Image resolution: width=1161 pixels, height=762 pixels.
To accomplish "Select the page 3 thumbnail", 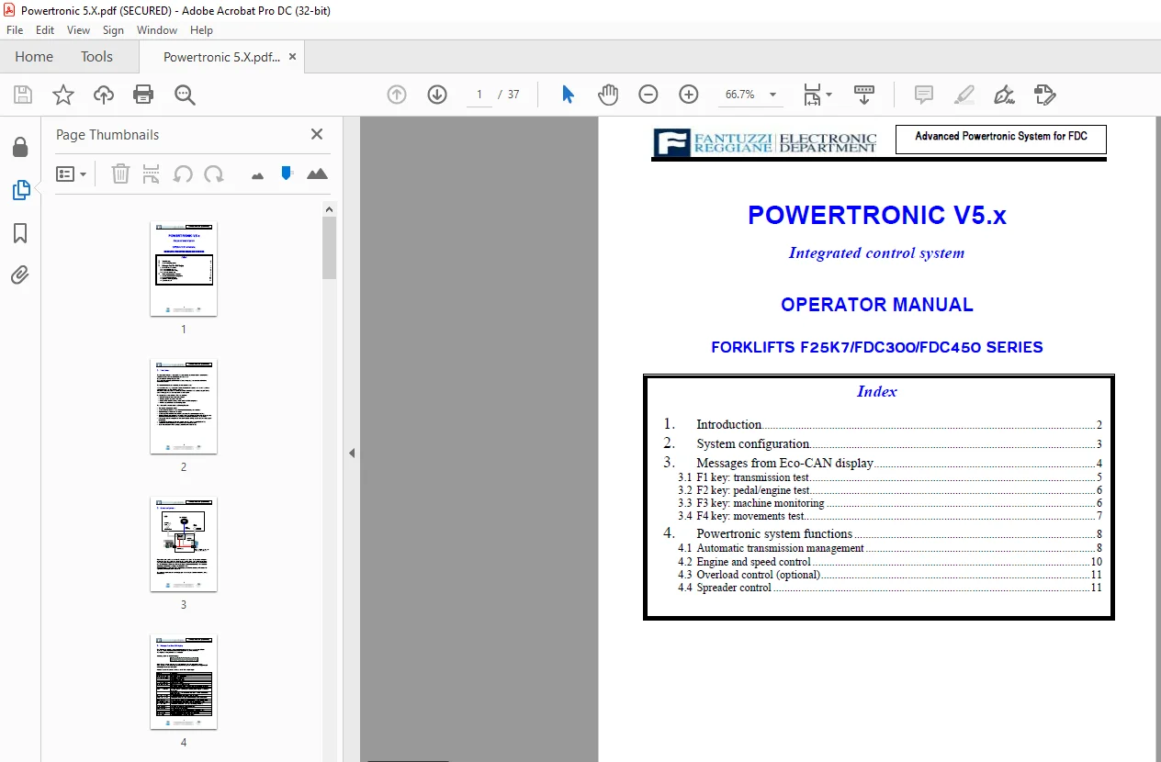I will click(x=184, y=544).
